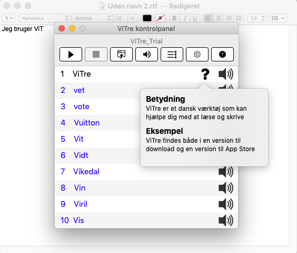Image resolution: width=297 pixels, height=253 pixels.
Task: Toggle Italic formatting in TextEdit toolbar
Action: tap(185, 18)
